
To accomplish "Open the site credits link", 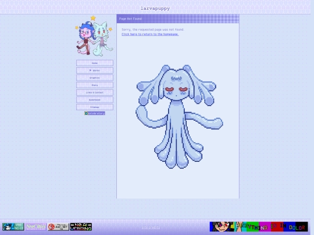I will (x=151, y=227).
